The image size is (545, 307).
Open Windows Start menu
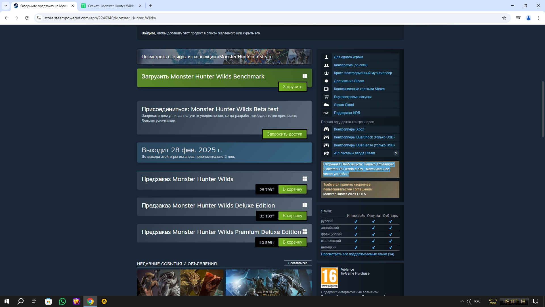[7, 301]
